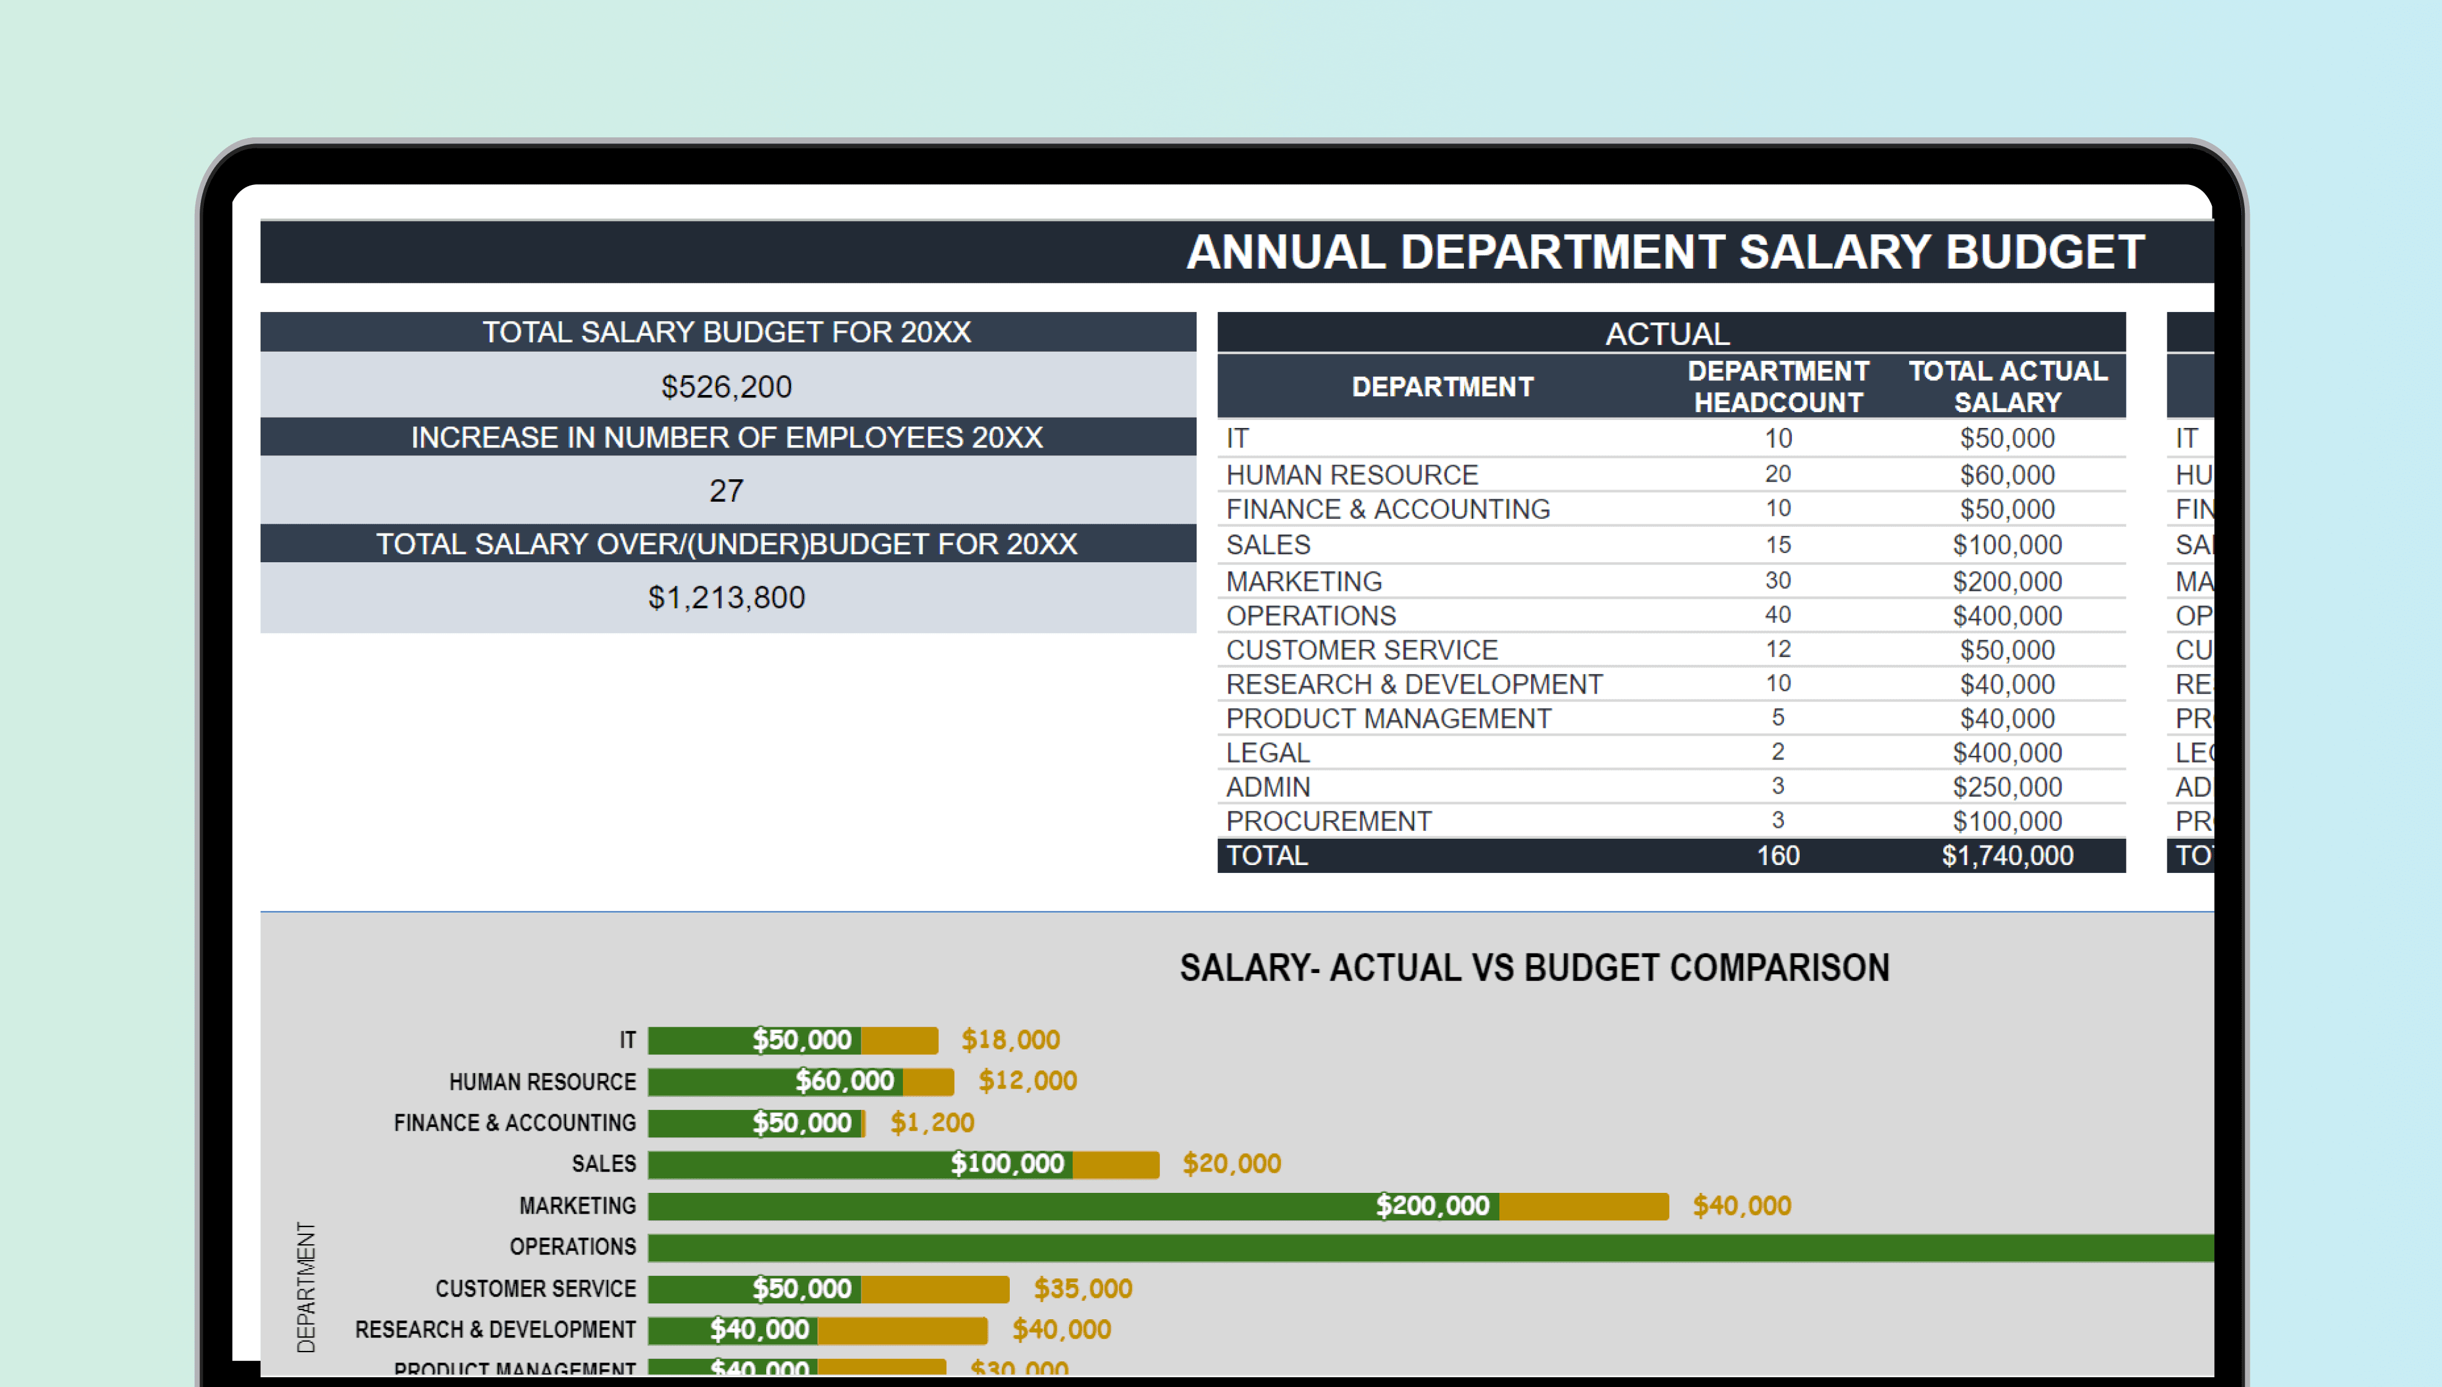Select Sales headcount value 15
This screenshot has width=2442, height=1387.
tap(1778, 545)
